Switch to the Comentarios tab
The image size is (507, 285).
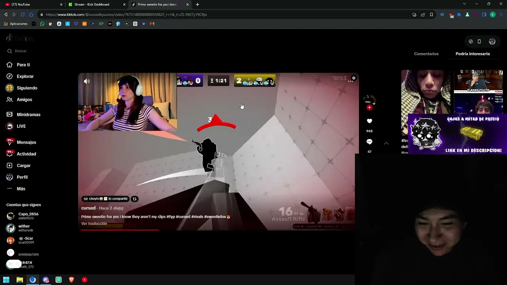(426, 54)
